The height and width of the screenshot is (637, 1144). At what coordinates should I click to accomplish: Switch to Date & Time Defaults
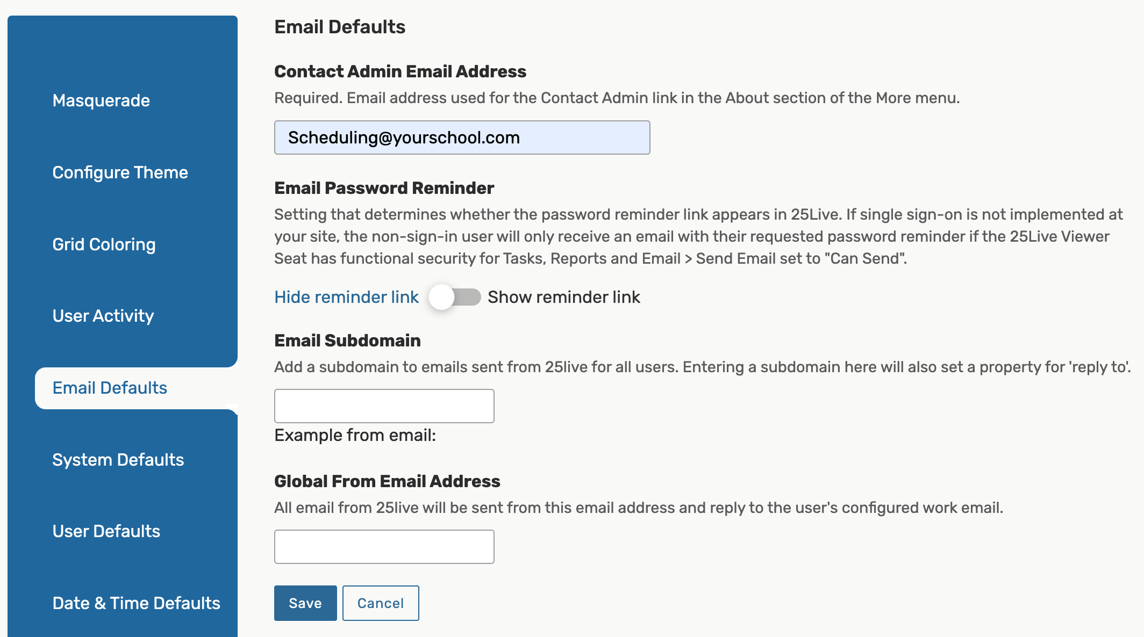coord(136,603)
